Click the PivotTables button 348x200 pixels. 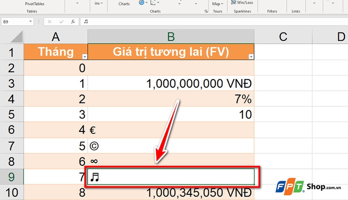(35, 4)
